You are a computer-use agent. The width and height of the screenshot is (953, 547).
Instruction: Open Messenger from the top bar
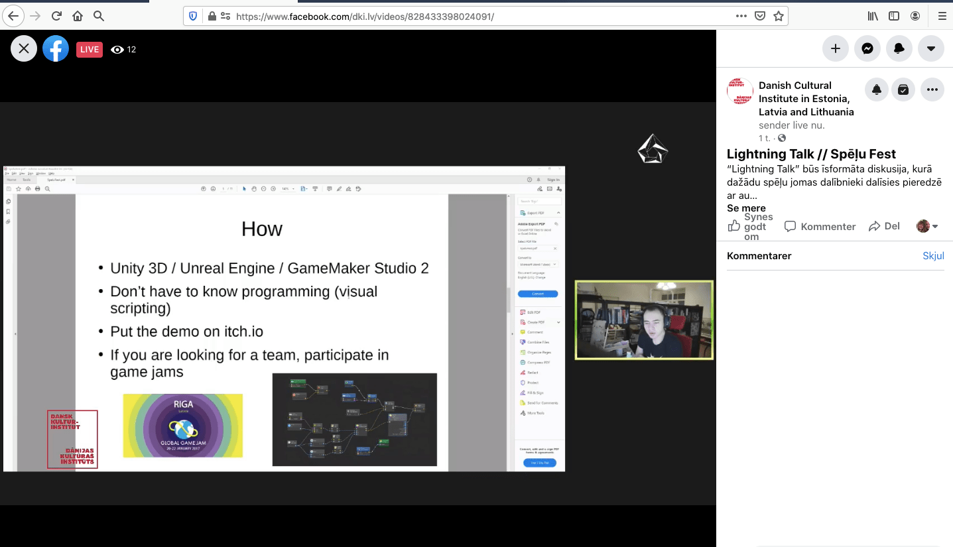867,48
